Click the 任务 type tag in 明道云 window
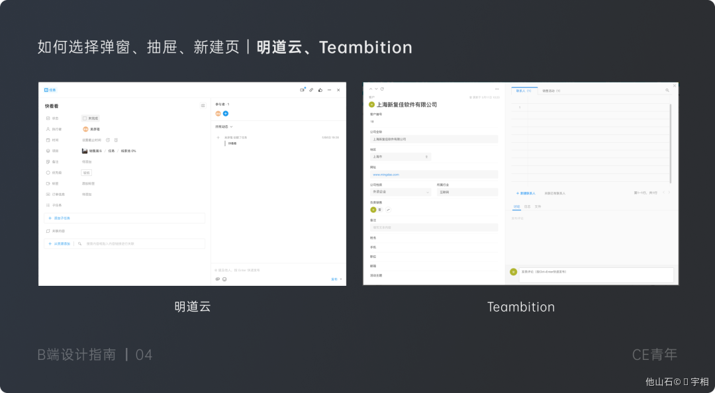The height and width of the screenshot is (393, 715). tap(50, 90)
